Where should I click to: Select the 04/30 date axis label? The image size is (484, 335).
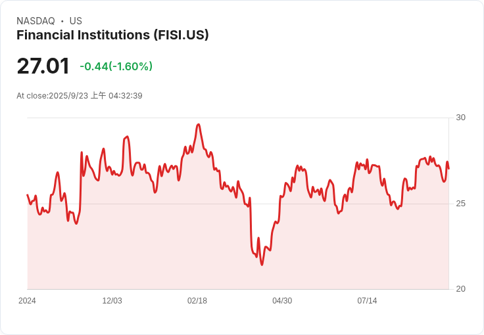coord(282,301)
